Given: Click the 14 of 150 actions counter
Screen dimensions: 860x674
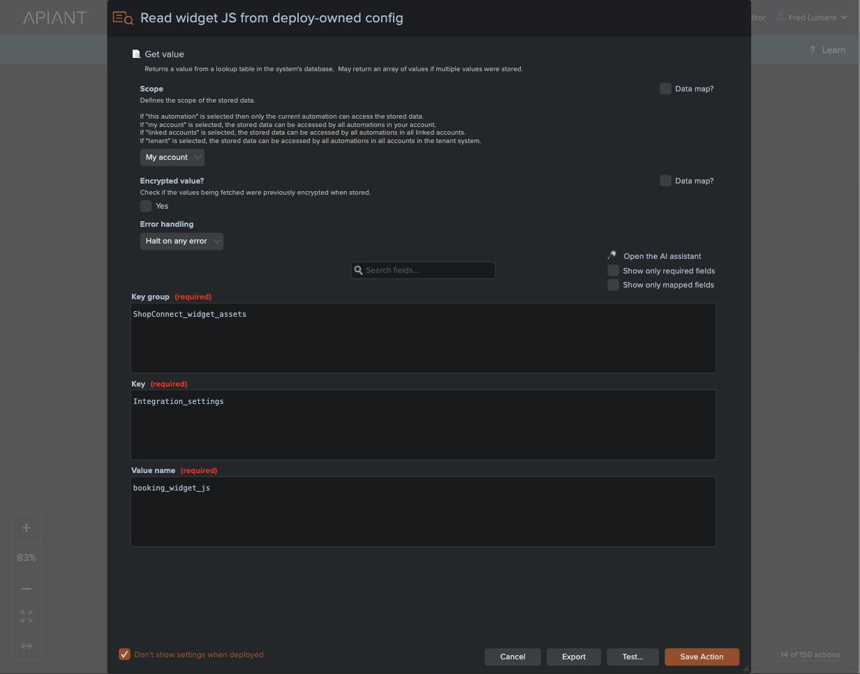Looking at the screenshot, I should pyautogui.click(x=810, y=654).
